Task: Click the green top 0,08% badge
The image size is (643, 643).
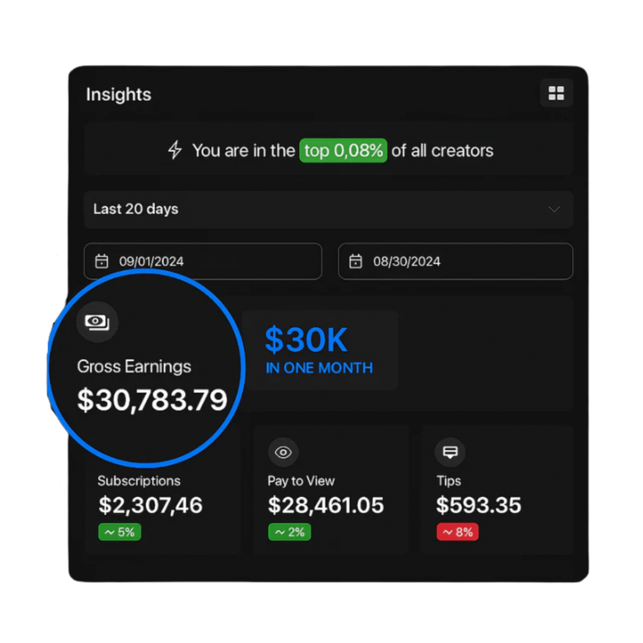Action: pos(343,151)
